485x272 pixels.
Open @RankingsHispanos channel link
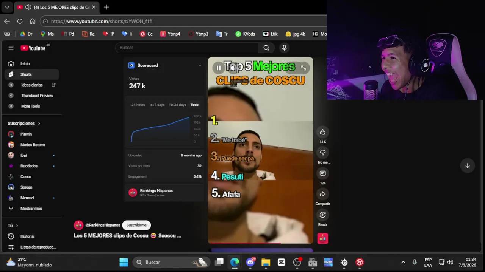point(103,225)
